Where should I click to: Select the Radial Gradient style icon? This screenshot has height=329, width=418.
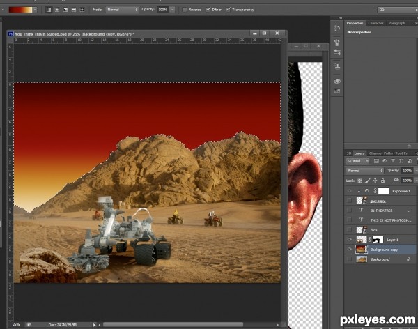57,10
